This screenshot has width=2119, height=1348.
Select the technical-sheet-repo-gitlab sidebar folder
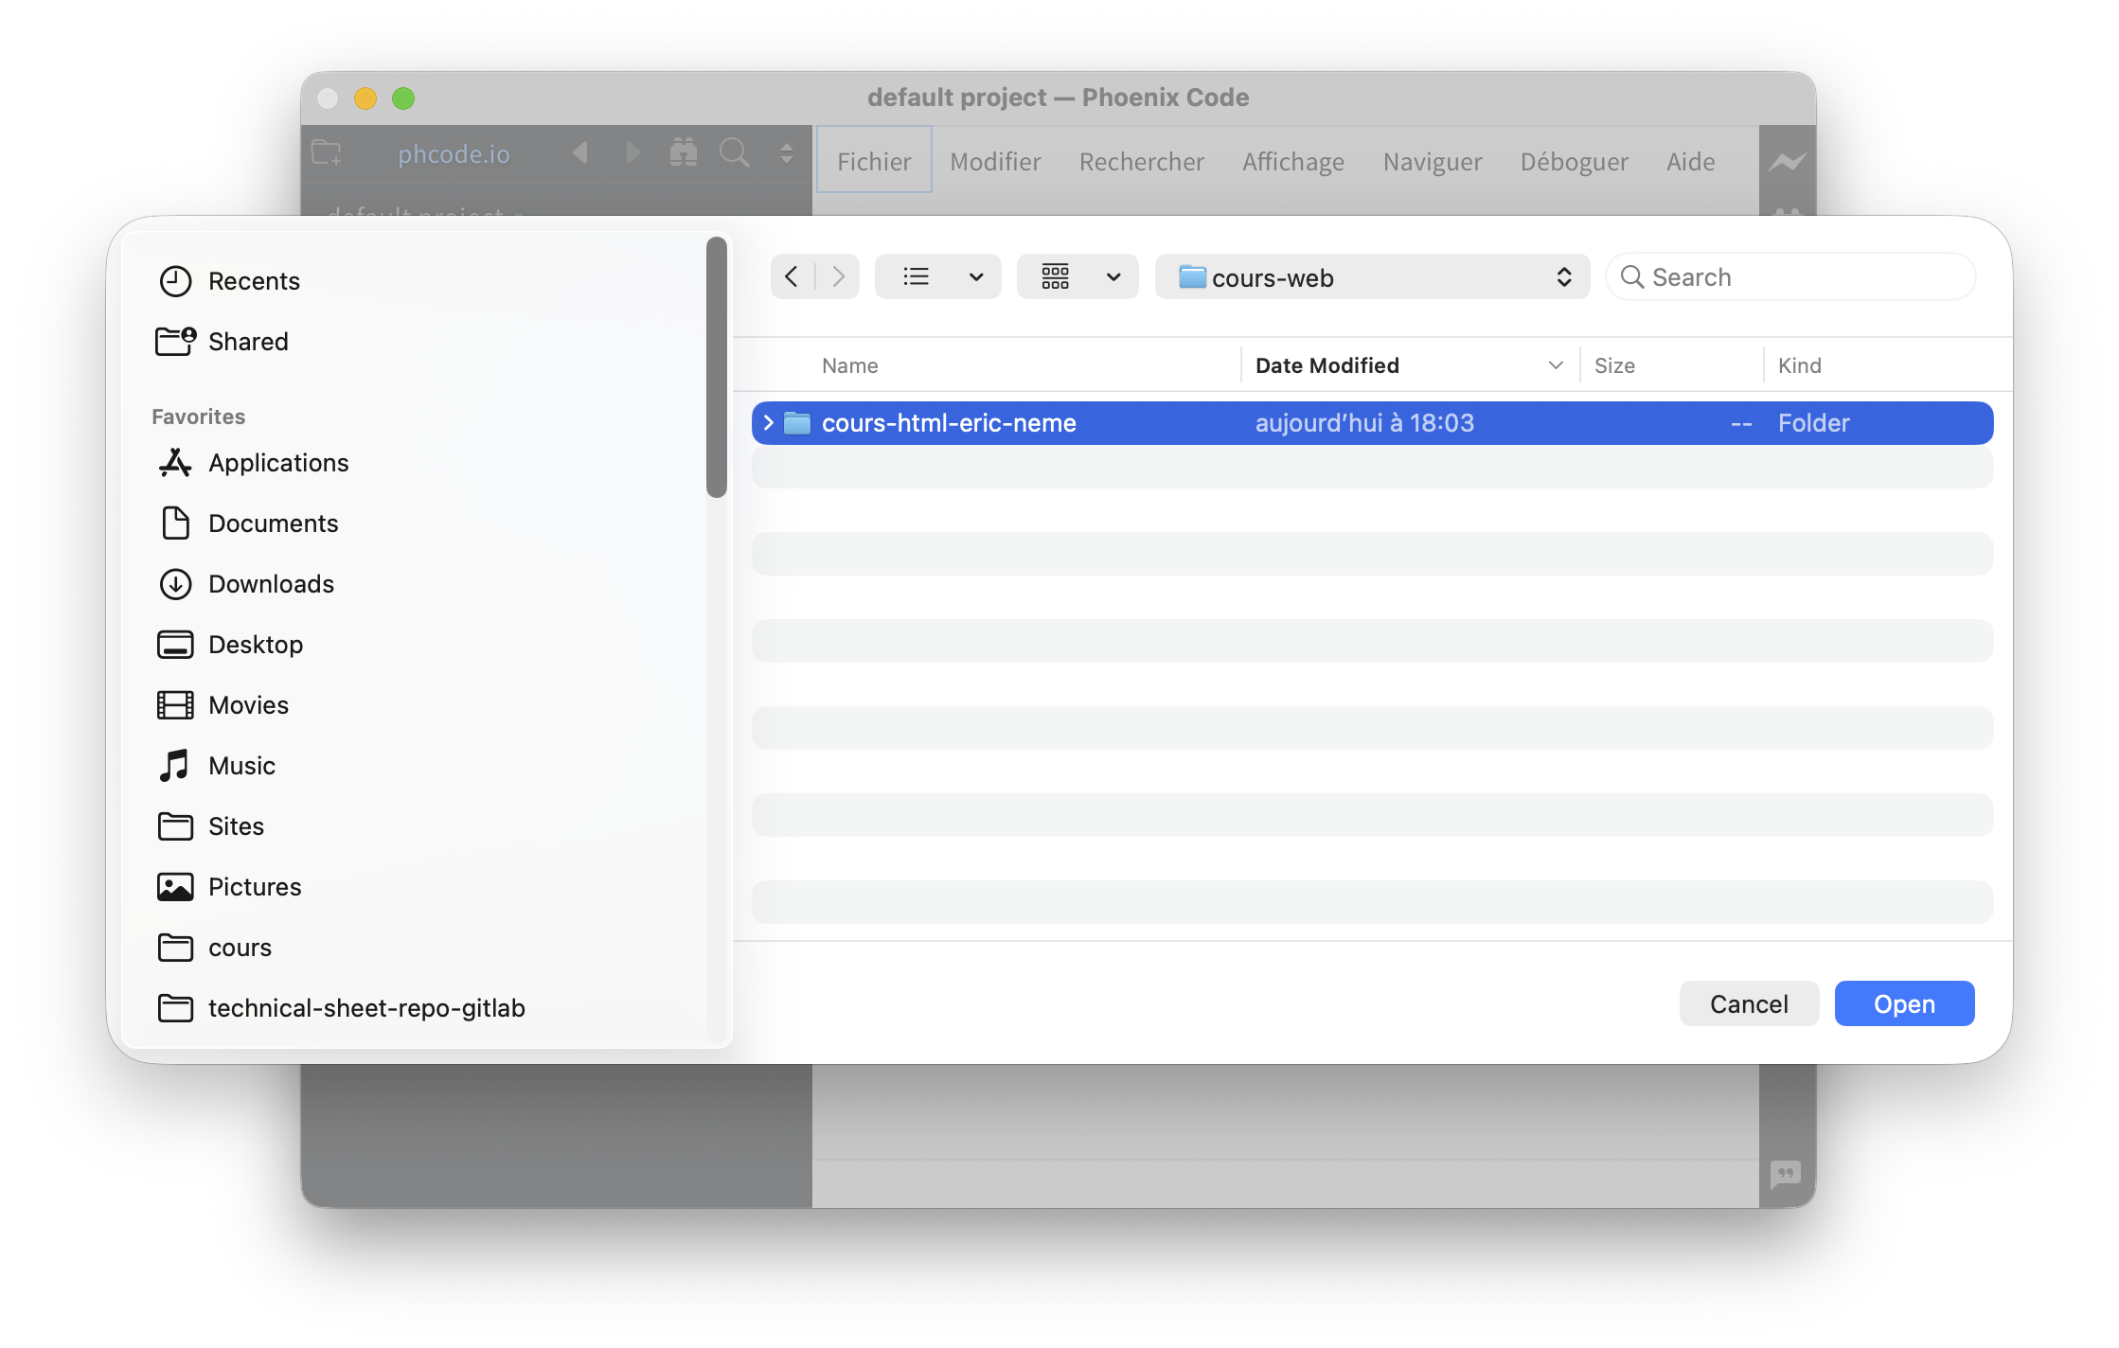(365, 1008)
